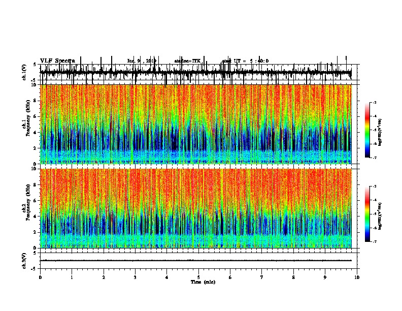This screenshot has width=402, height=311.
Task: Click inside the ch.1 spectrogram panel
Action: pos(196,124)
